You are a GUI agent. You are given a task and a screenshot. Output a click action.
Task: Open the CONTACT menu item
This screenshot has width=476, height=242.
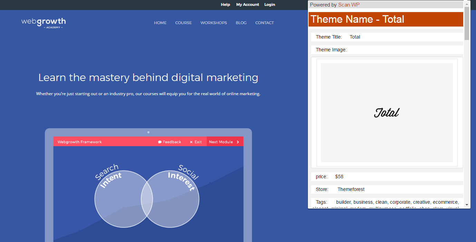[x=264, y=23]
